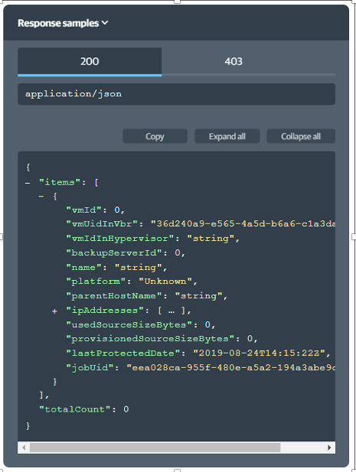Click the Collapse all button

[x=301, y=136]
